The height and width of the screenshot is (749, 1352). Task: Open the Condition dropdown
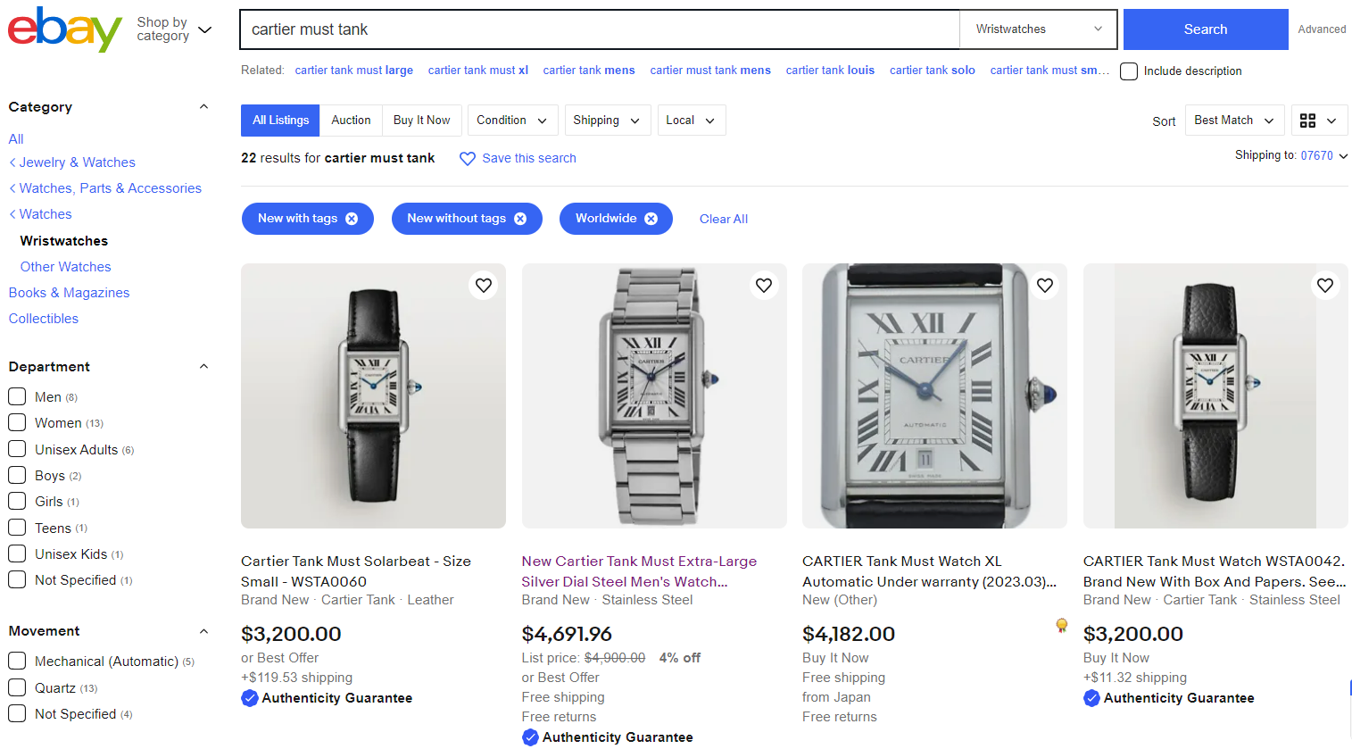coord(512,120)
